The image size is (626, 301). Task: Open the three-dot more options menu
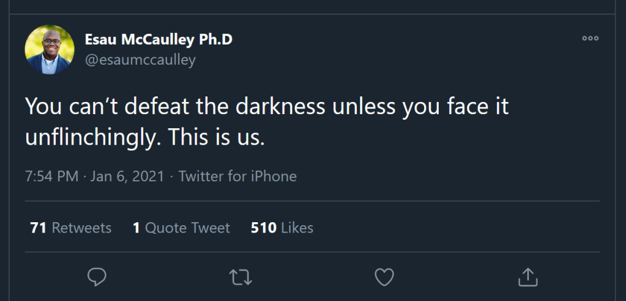point(590,38)
